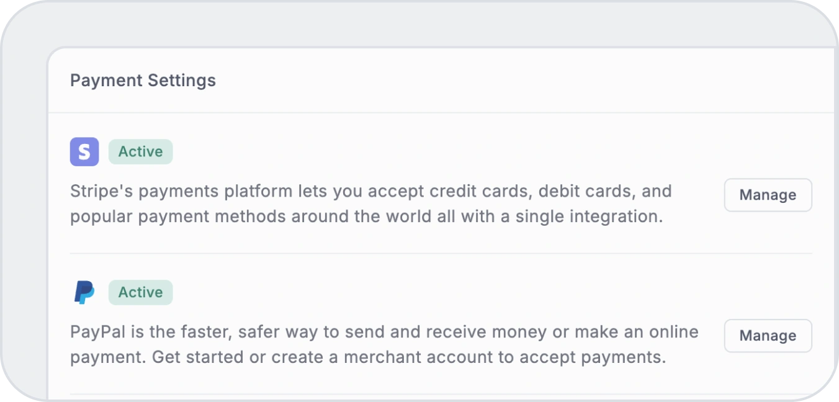Click the word "Stripe's" in the description
This screenshot has height=402, width=839.
click(x=101, y=191)
